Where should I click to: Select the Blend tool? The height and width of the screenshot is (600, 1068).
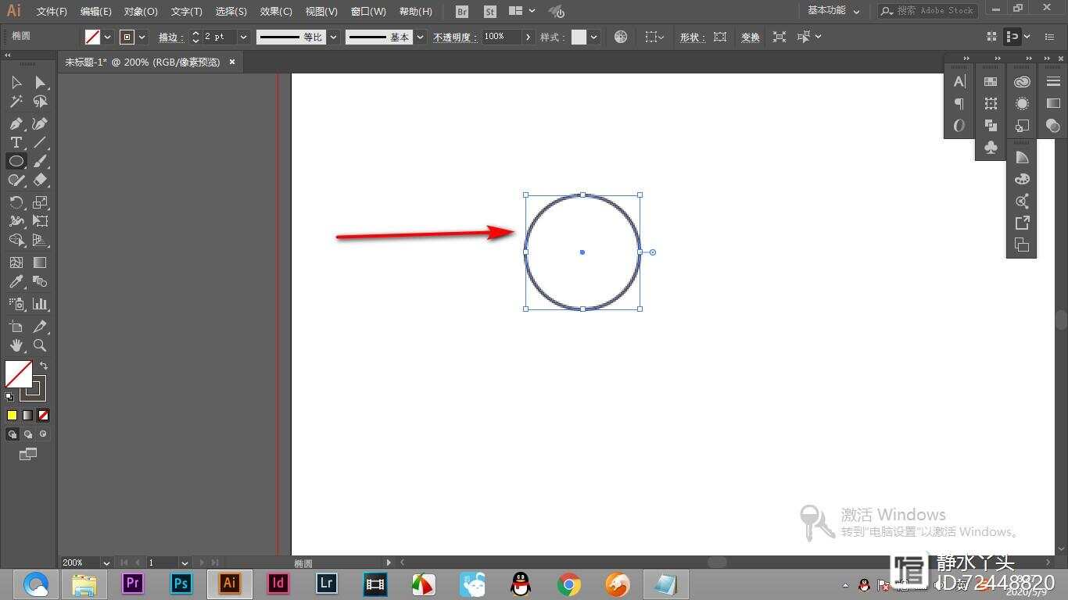pos(40,281)
